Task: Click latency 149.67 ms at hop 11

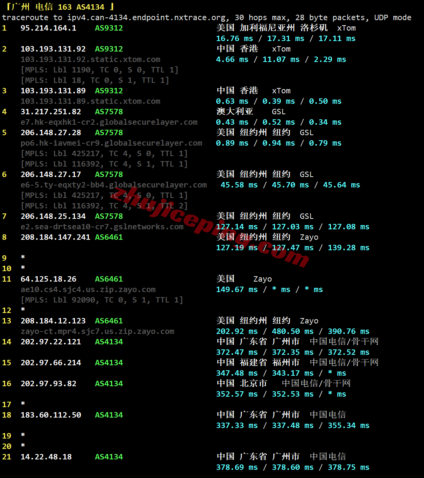Action: point(237,289)
